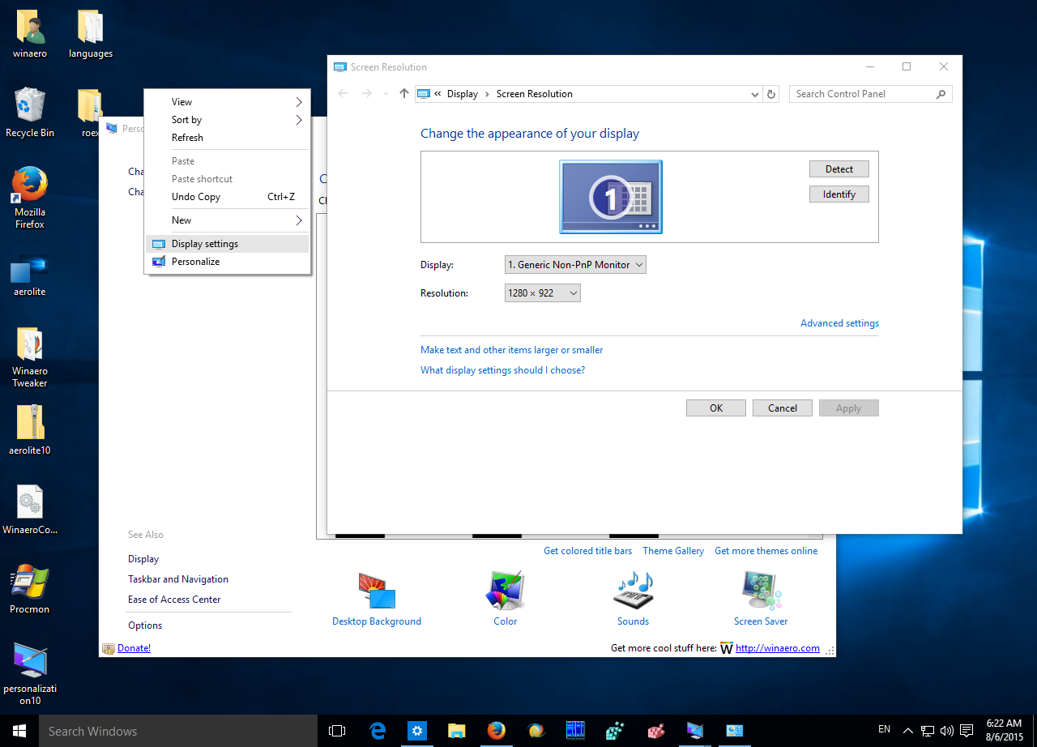Open Mozilla Firefox desktop icon

coord(30,198)
